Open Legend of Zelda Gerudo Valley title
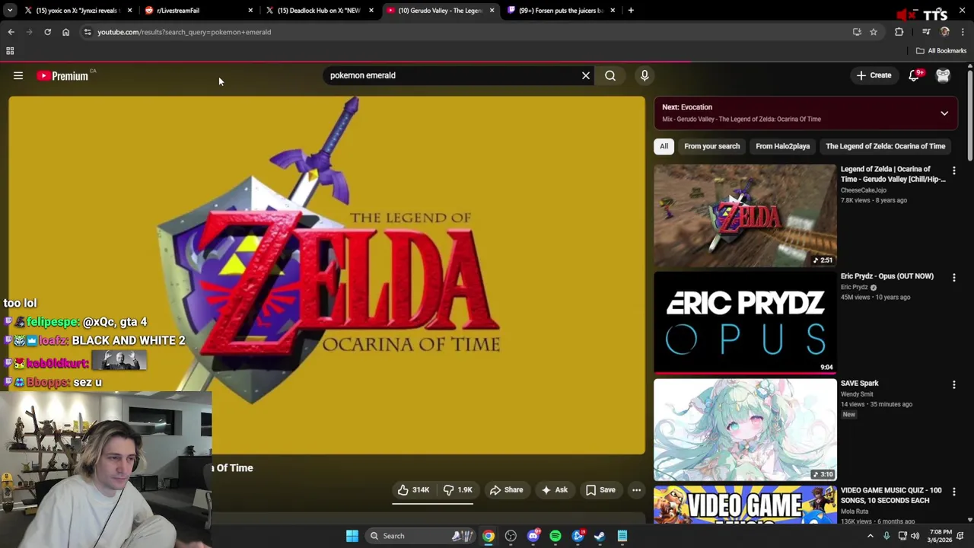The image size is (974, 548). point(893,174)
